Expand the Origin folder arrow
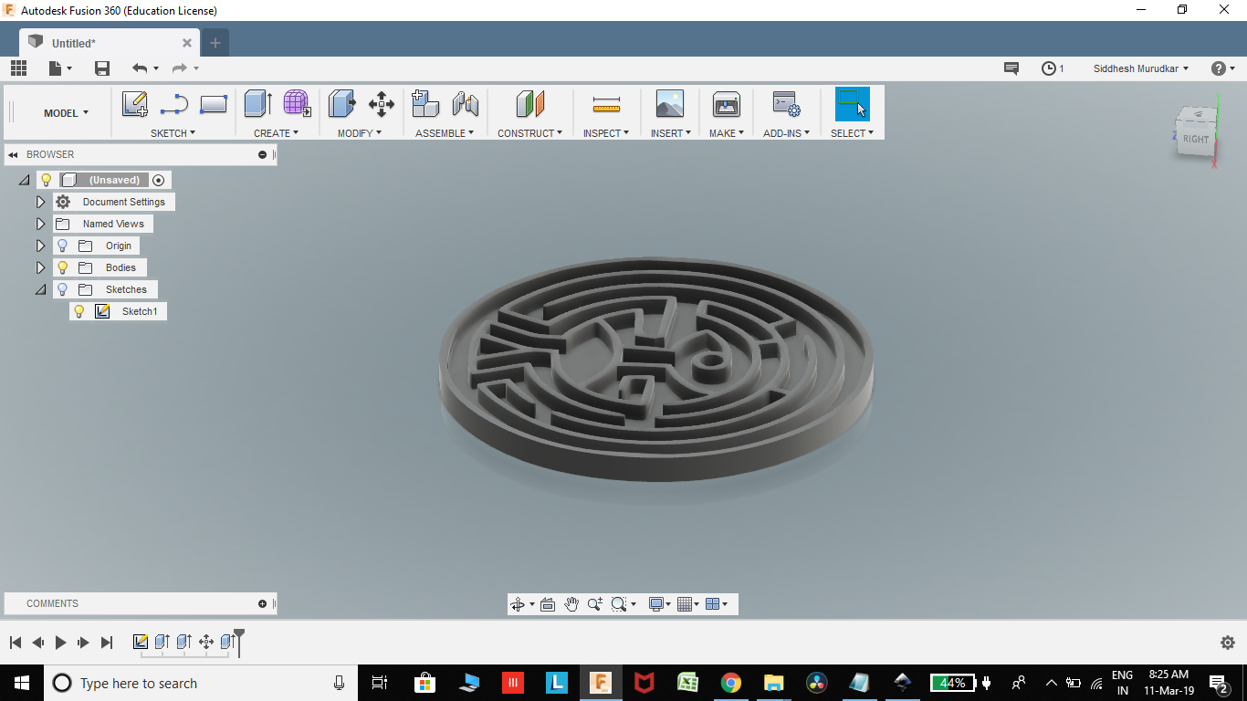The image size is (1247, 701). click(x=40, y=246)
